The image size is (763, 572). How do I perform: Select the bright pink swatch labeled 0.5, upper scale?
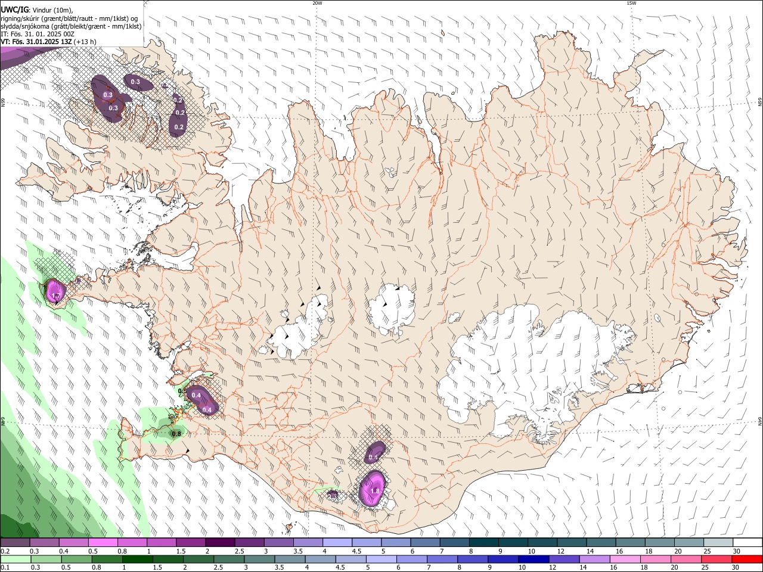tap(103, 543)
